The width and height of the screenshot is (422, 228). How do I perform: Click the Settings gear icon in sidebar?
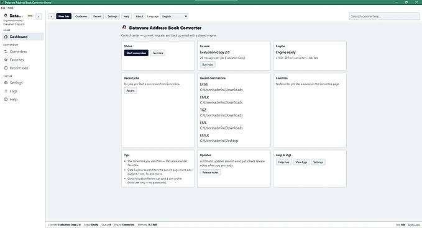pyautogui.click(x=6, y=82)
